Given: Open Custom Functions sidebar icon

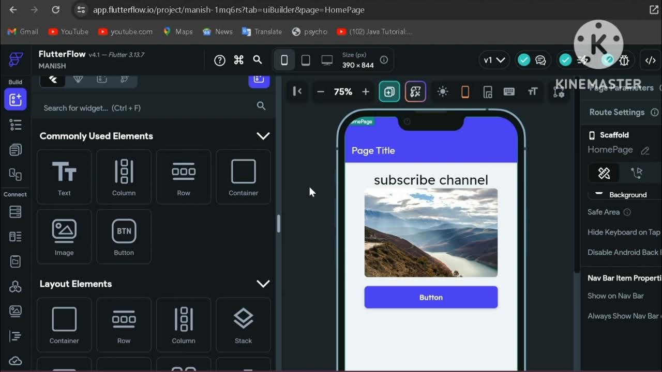Looking at the screenshot, I should tap(16, 336).
